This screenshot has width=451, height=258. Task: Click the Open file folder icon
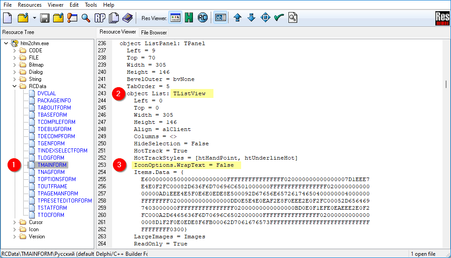coord(23,18)
